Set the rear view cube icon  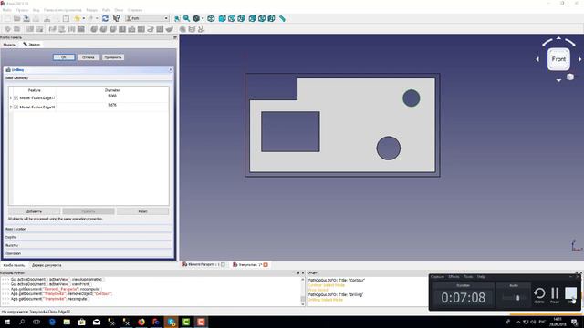[253, 18]
